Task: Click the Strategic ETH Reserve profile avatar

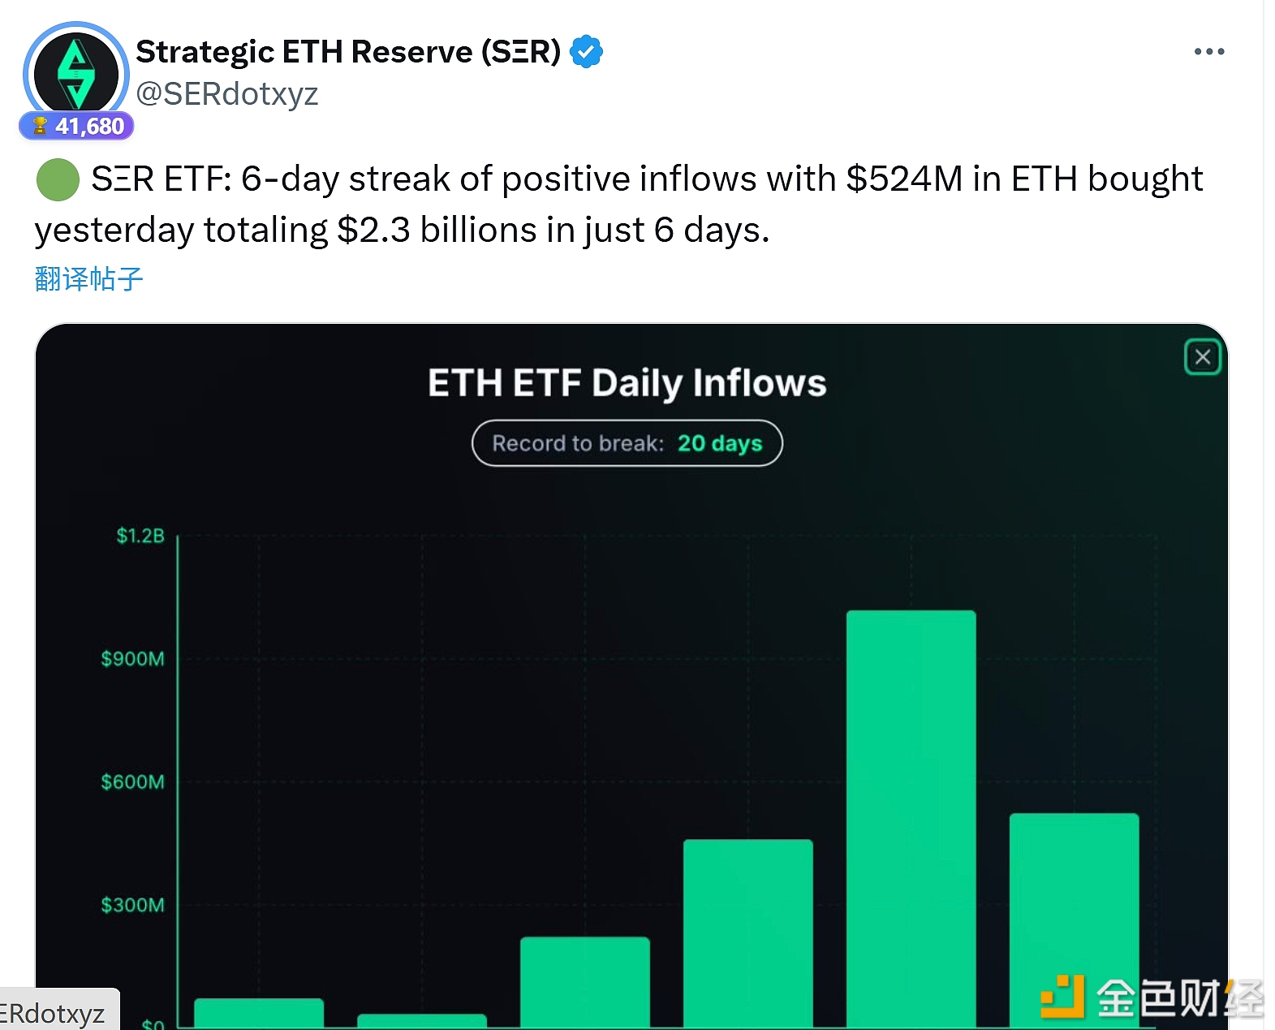Action: tap(75, 74)
